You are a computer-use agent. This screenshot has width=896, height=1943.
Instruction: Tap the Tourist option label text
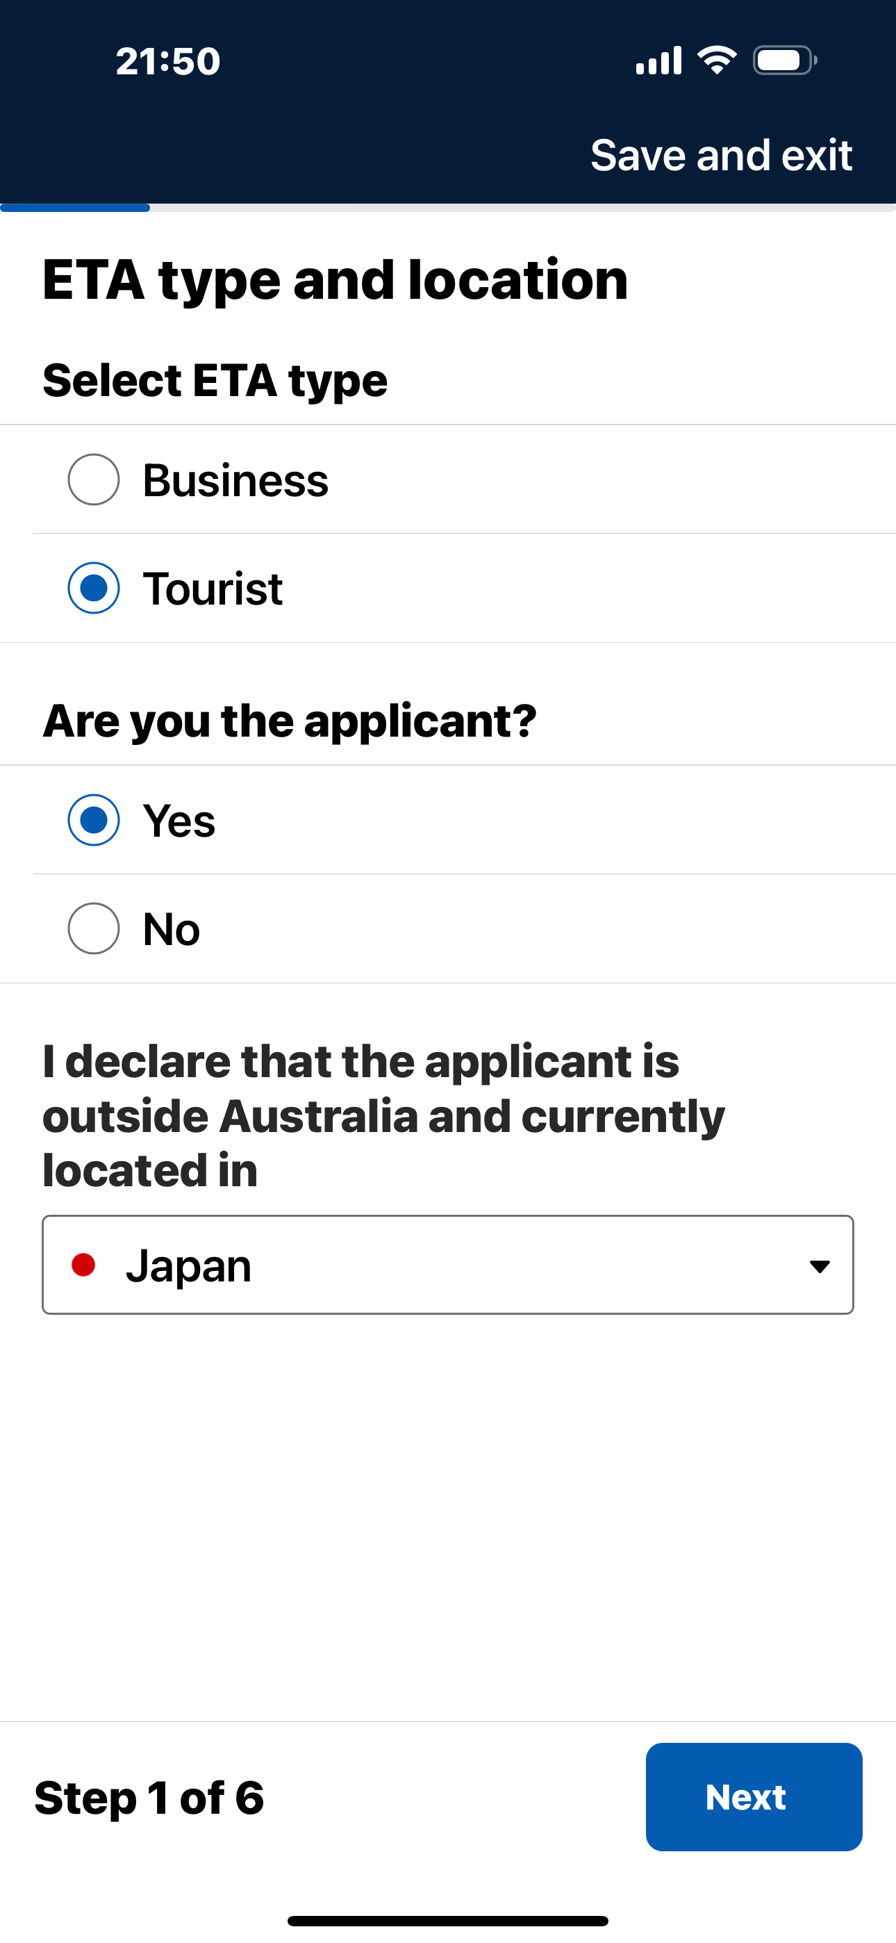(x=213, y=589)
